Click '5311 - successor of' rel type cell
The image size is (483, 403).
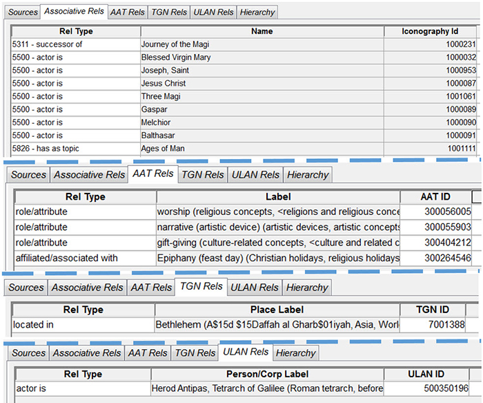pyautogui.click(x=76, y=44)
